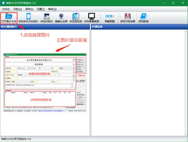Viewport: 188px width, 142px height.
Task: Import photo via 来自手机中的照片 icon
Action: 28,16
